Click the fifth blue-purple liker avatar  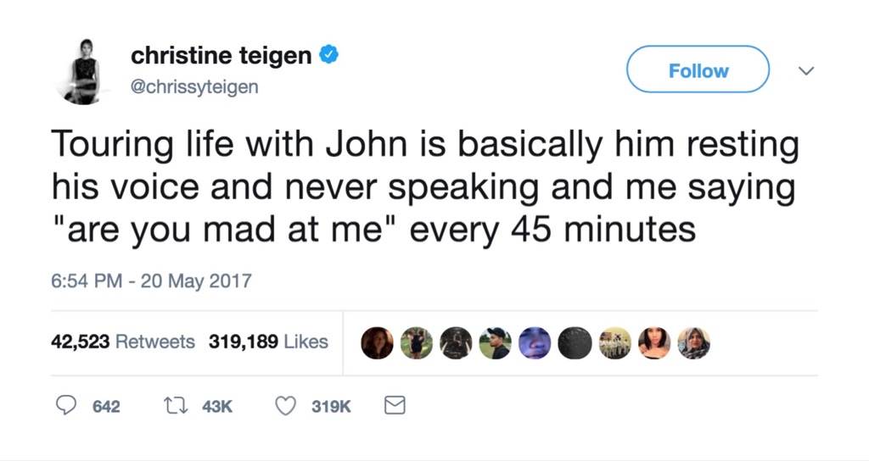pos(535,343)
